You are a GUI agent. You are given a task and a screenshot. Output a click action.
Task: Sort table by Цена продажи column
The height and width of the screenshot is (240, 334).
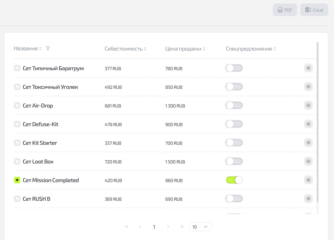[185, 49]
